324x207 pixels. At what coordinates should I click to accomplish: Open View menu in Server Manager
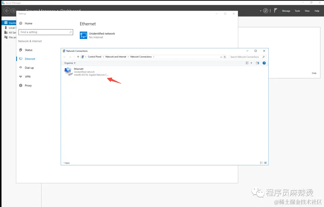(x=307, y=11)
